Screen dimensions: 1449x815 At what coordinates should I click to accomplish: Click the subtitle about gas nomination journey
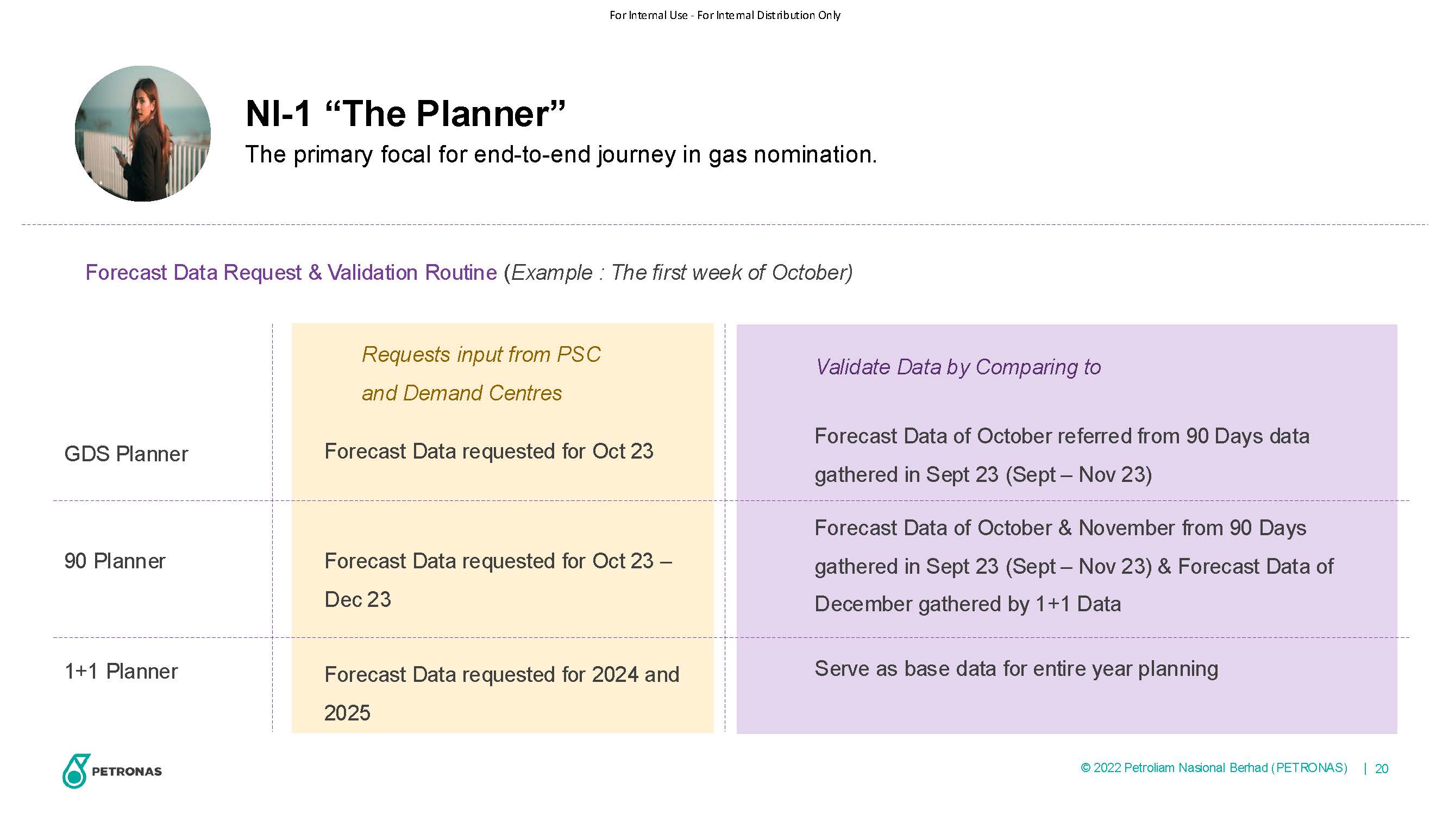[561, 155]
